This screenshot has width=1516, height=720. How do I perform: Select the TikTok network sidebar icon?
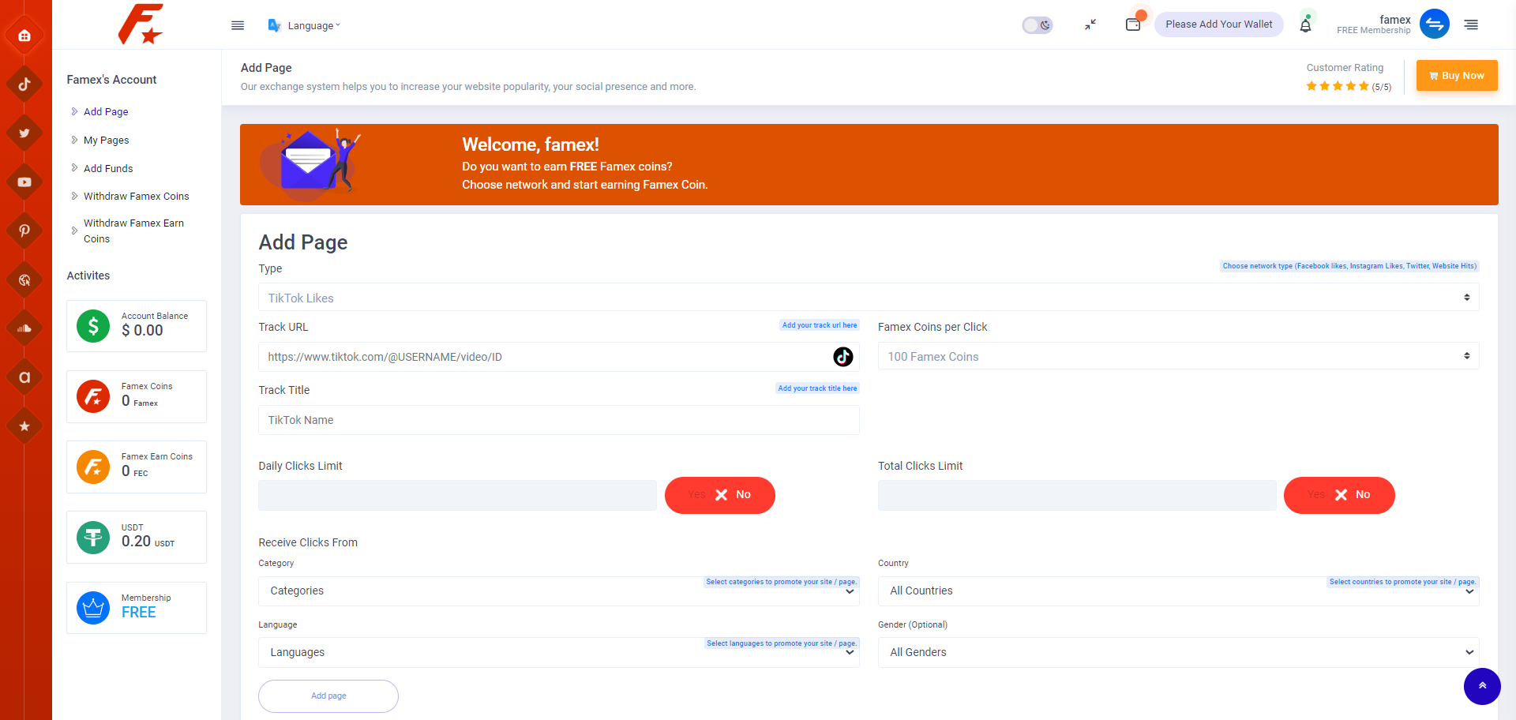coord(24,84)
